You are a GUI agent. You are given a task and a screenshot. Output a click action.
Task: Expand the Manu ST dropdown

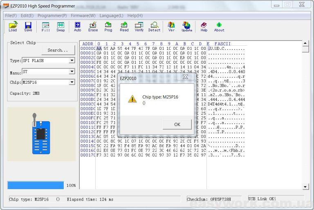pos(72,71)
